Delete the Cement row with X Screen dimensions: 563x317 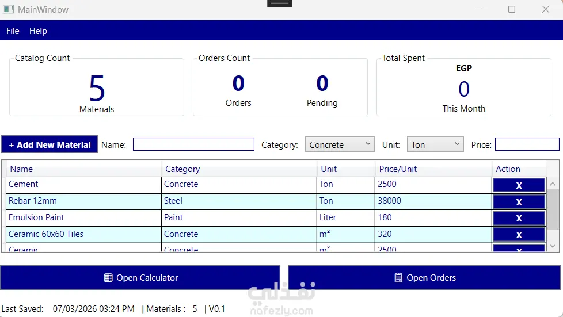coord(519,185)
